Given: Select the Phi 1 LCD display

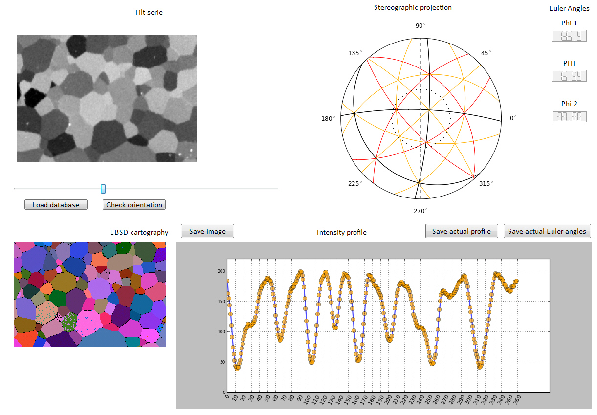Looking at the screenshot, I should [x=569, y=36].
